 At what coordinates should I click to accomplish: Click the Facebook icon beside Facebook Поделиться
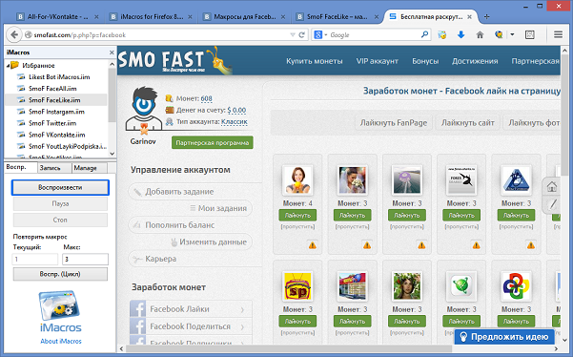coord(138,325)
